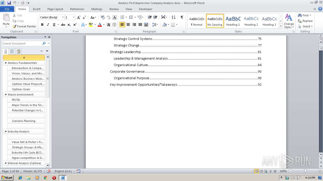Click Zoom In plus button

tap(320, 171)
